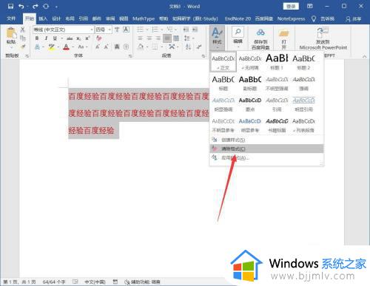370x286 pixels.
Task: Toggle bold formatting
Action: coord(37,38)
